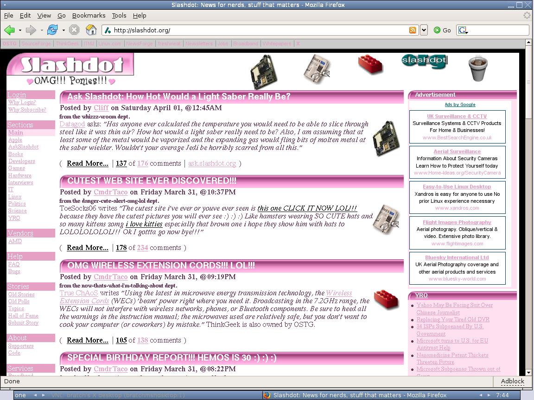Click the Firefox throbber icon by menu bar
534x400 pixels.
[527, 15]
